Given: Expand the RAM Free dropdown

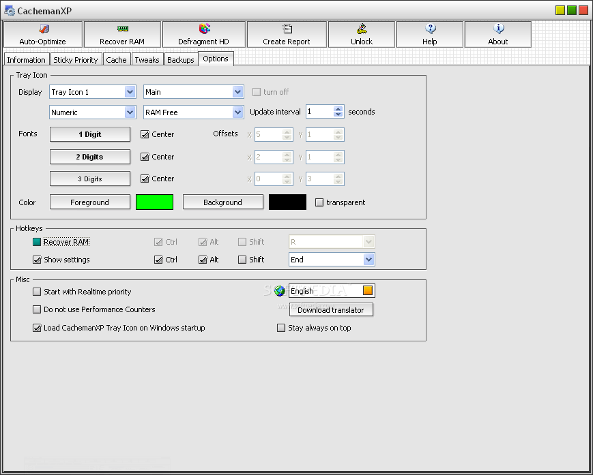Looking at the screenshot, I should (x=194, y=112).
